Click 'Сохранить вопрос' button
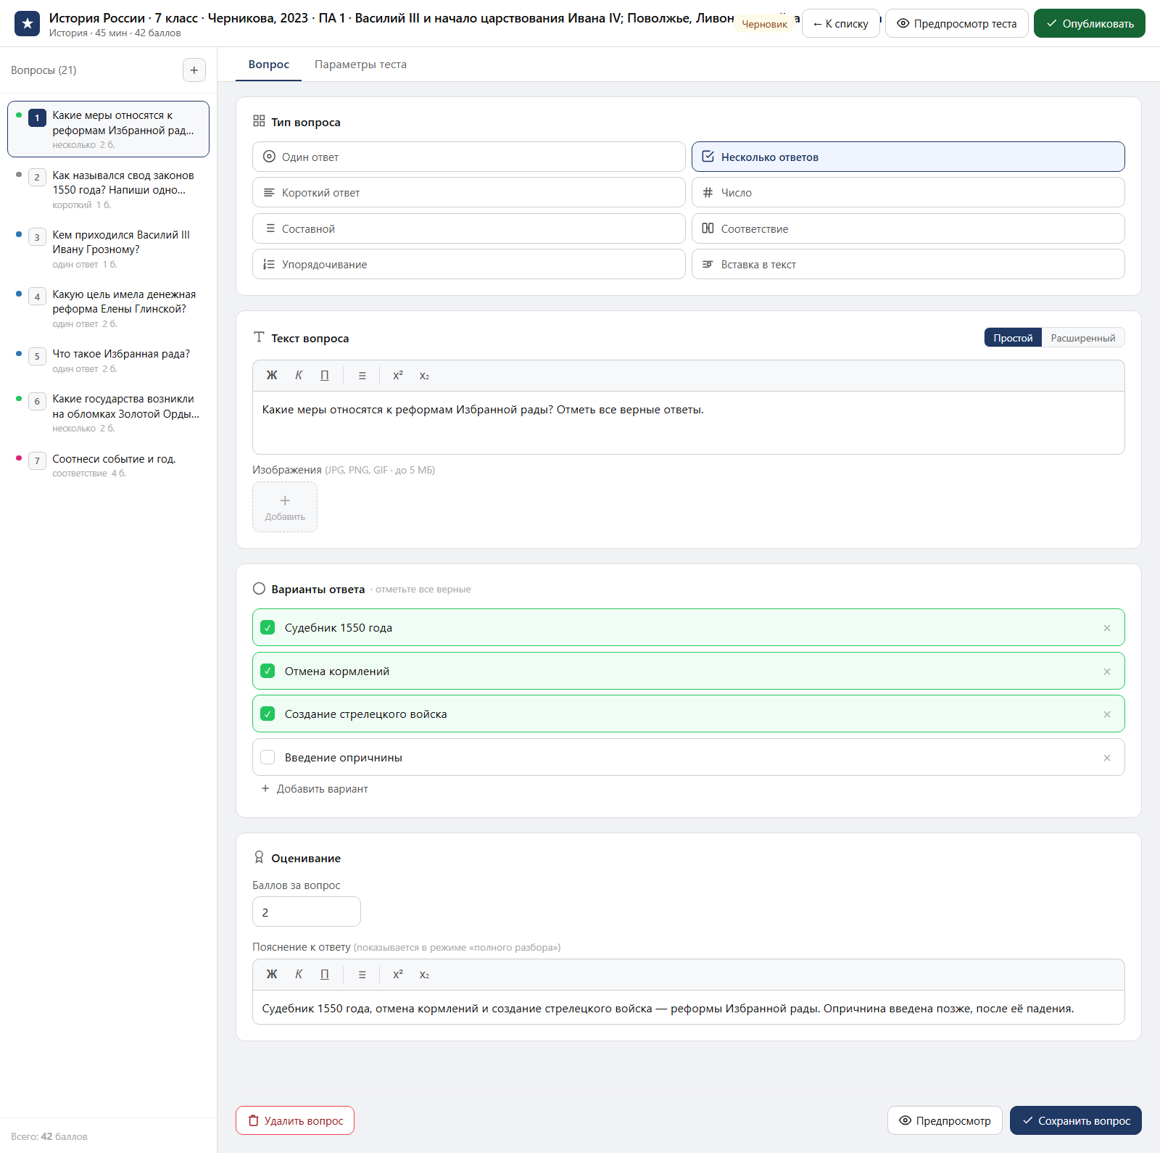Image resolution: width=1160 pixels, height=1153 pixels. 1075,1121
